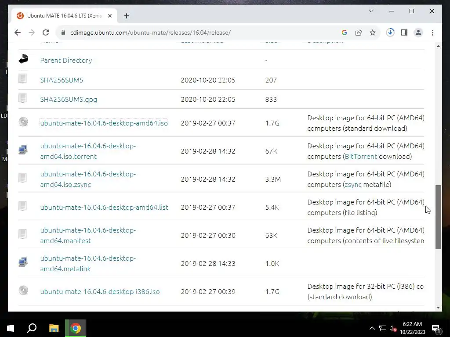
Task: Open the muted volume tray icon
Action: click(393, 328)
